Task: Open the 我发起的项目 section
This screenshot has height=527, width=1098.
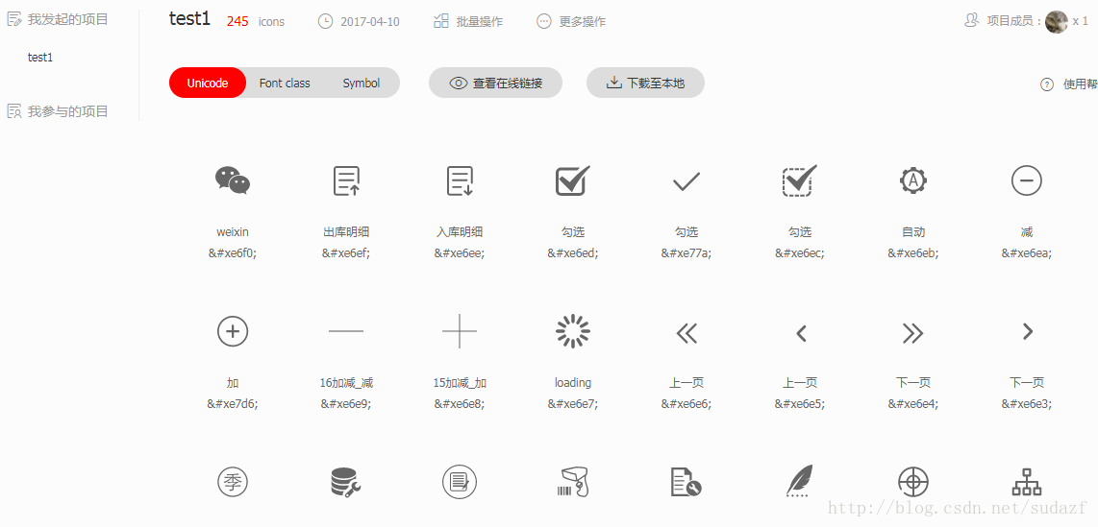Action: pos(58,19)
